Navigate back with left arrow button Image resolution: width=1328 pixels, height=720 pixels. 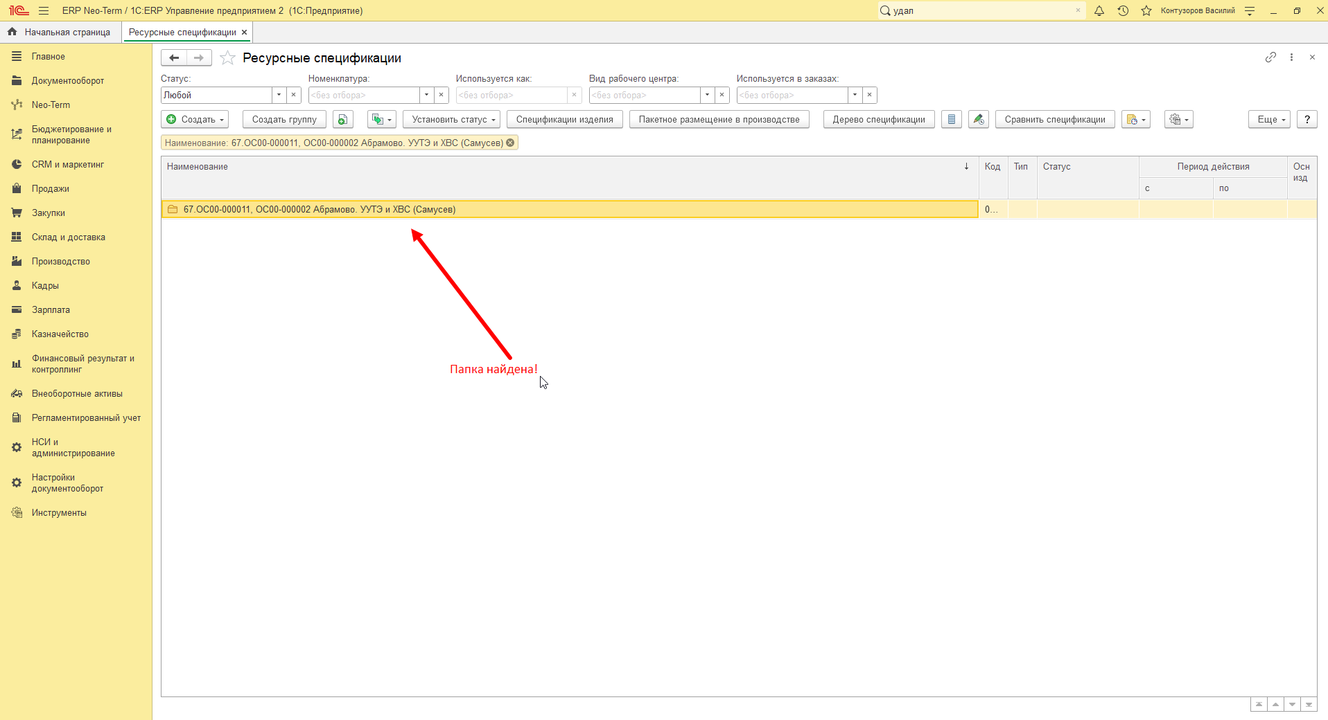[174, 58]
